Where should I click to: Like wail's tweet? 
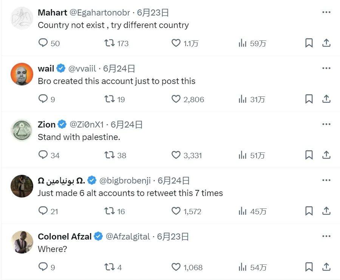pos(176,99)
